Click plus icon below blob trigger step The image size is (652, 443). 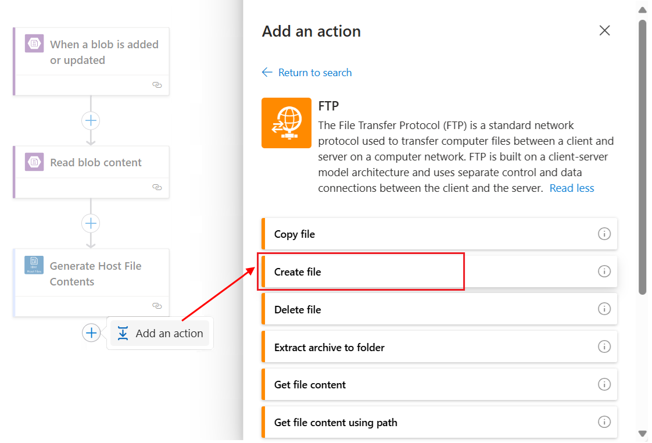click(x=91, y=120)
